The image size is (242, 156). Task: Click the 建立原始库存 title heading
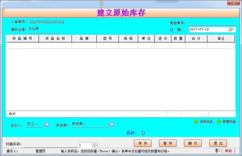[x=121, y=13]
